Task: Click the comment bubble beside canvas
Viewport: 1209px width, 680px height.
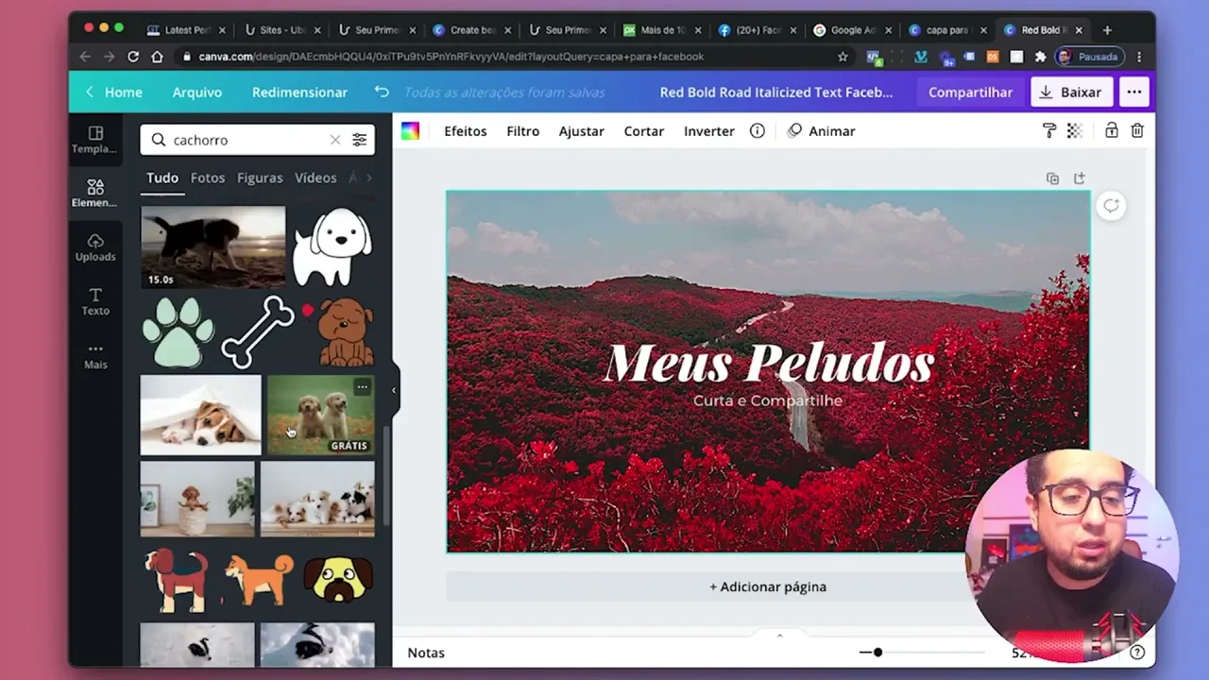Action: point(1111,206)
